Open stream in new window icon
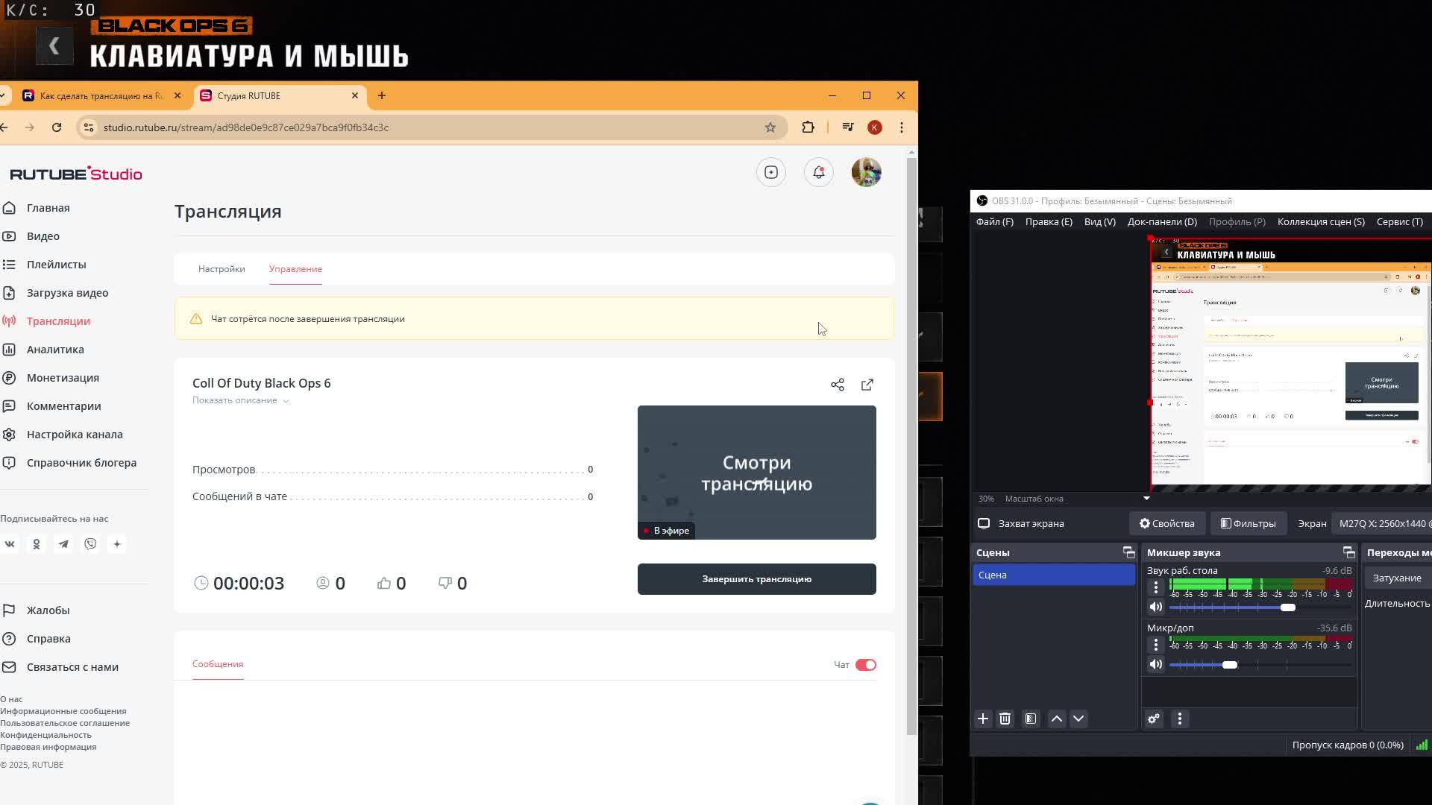 click(867, 385)
